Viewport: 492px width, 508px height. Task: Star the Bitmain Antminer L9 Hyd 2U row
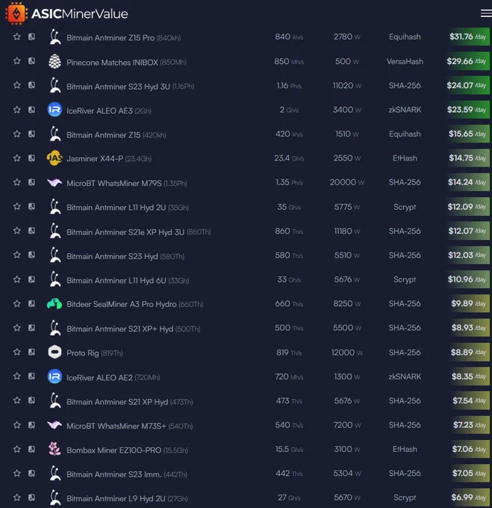[17, 498]
